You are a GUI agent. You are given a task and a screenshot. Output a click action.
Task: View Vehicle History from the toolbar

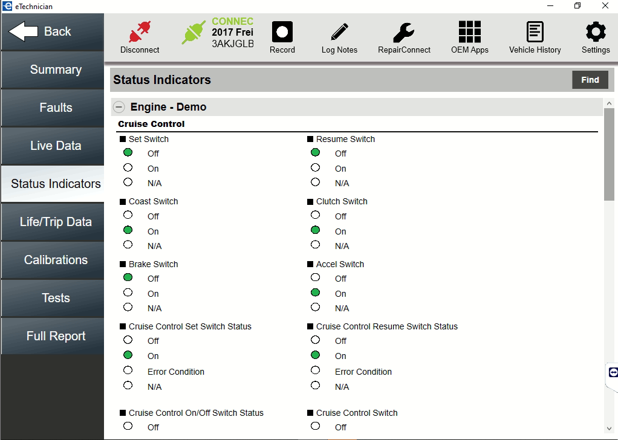coord(535,30)
